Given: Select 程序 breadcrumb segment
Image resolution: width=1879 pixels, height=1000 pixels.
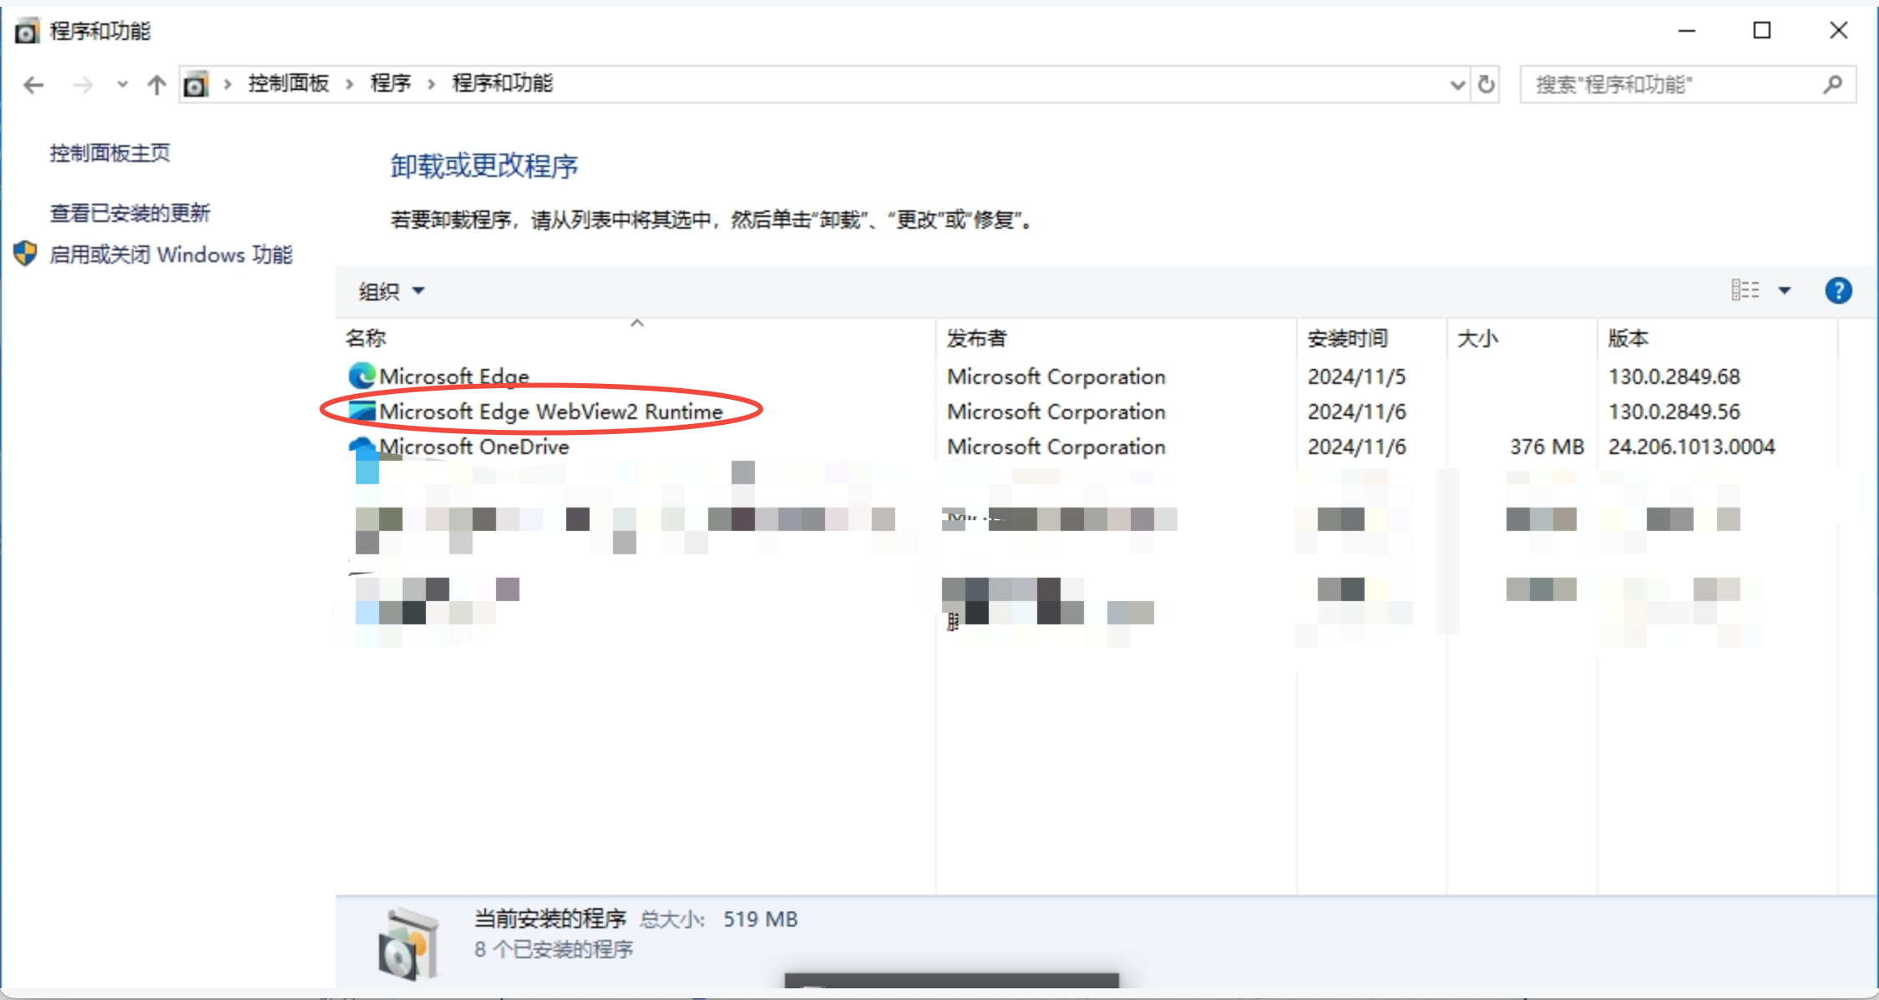Looking at the screenshot, I should point(391,83).
